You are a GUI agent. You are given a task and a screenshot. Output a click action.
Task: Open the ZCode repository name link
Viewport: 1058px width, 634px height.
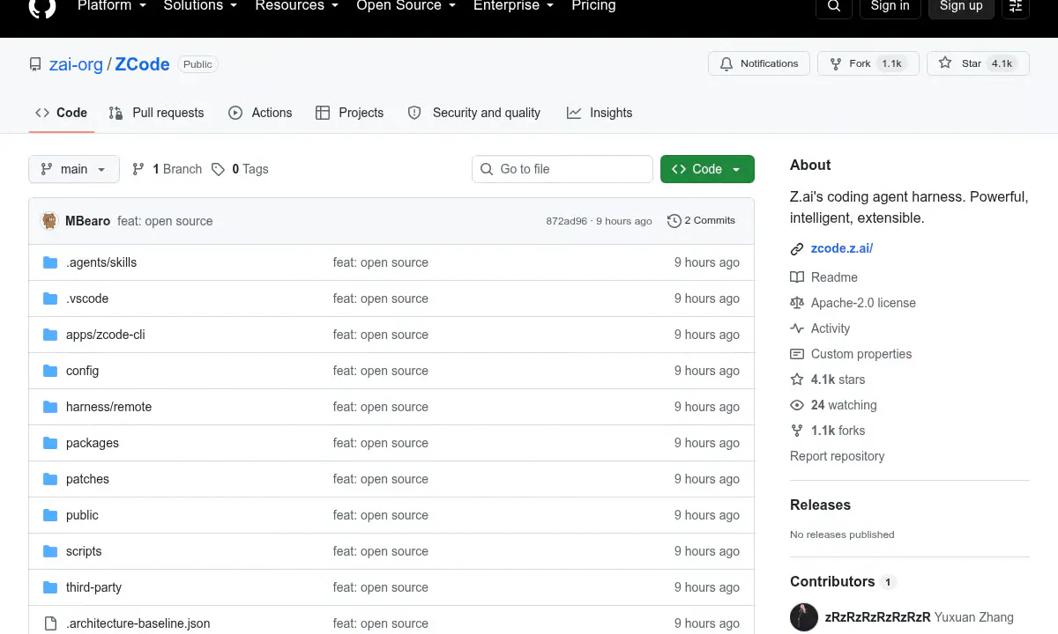[x=142, y=64]
